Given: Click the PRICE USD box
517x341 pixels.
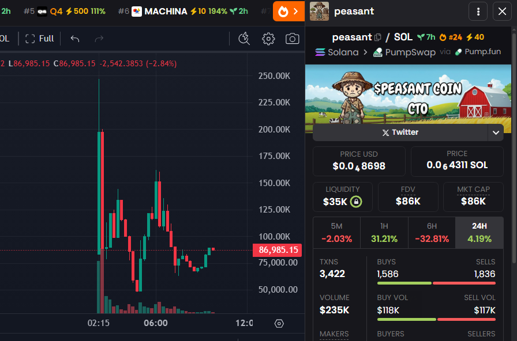Looking at the screenshot, I should coord(359,161).
